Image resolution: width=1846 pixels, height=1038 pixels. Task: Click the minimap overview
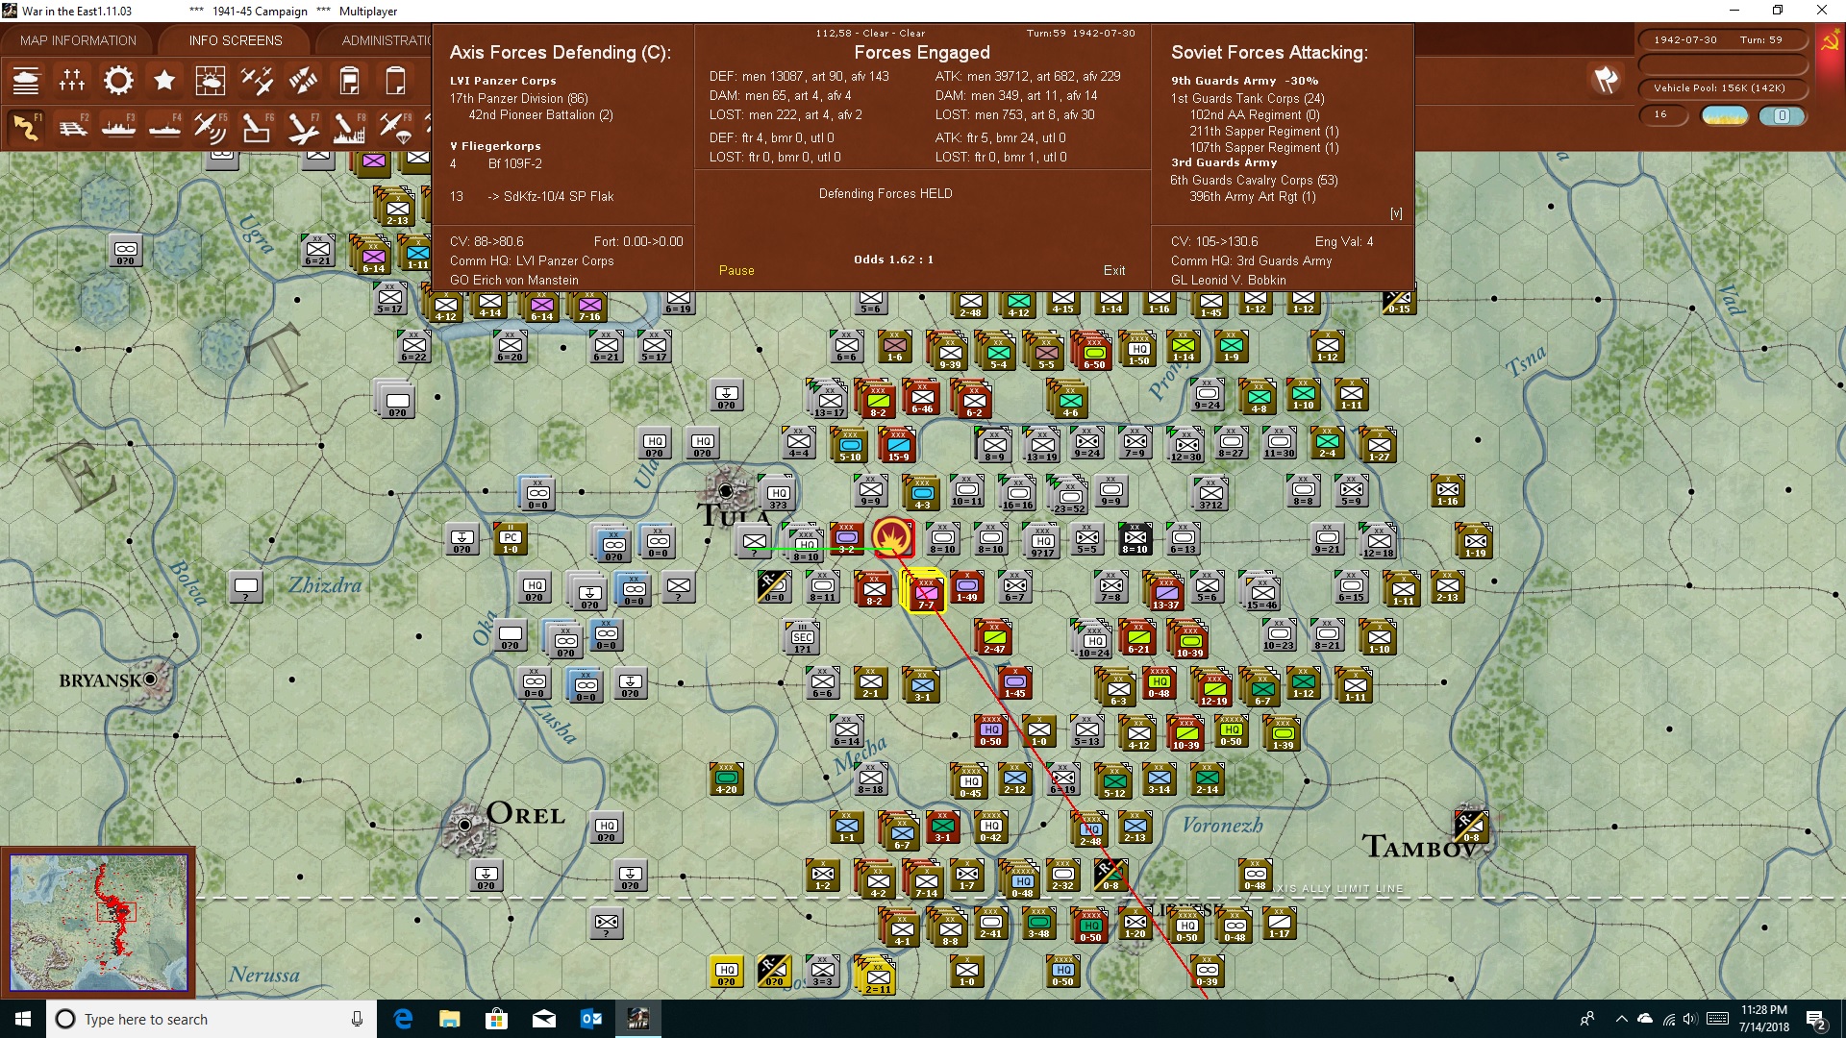tap(98, 923)
